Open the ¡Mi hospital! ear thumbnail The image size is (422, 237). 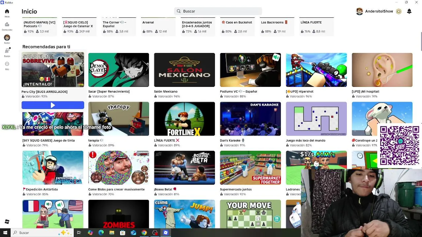[x=382, y=70]
